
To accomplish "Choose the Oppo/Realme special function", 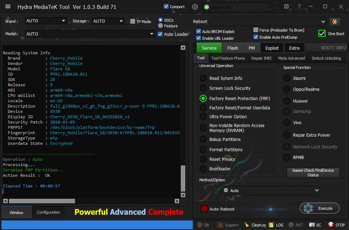I will pos(287,89).
